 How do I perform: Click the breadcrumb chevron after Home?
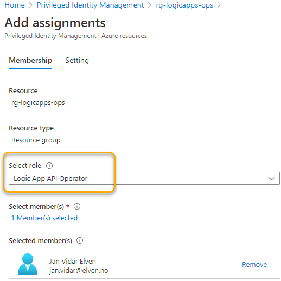(x=31, y=5)
